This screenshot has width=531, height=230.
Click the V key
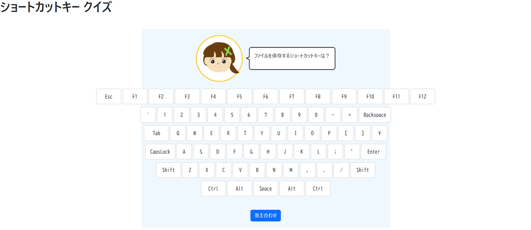[x=240, y=170]
